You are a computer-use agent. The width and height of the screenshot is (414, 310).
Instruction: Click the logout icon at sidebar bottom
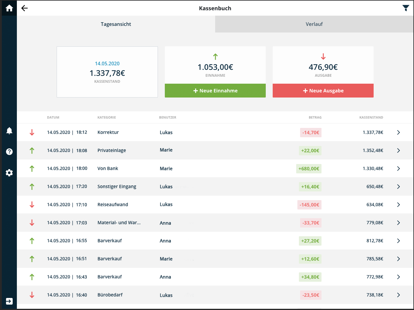(x=9, y=301)
